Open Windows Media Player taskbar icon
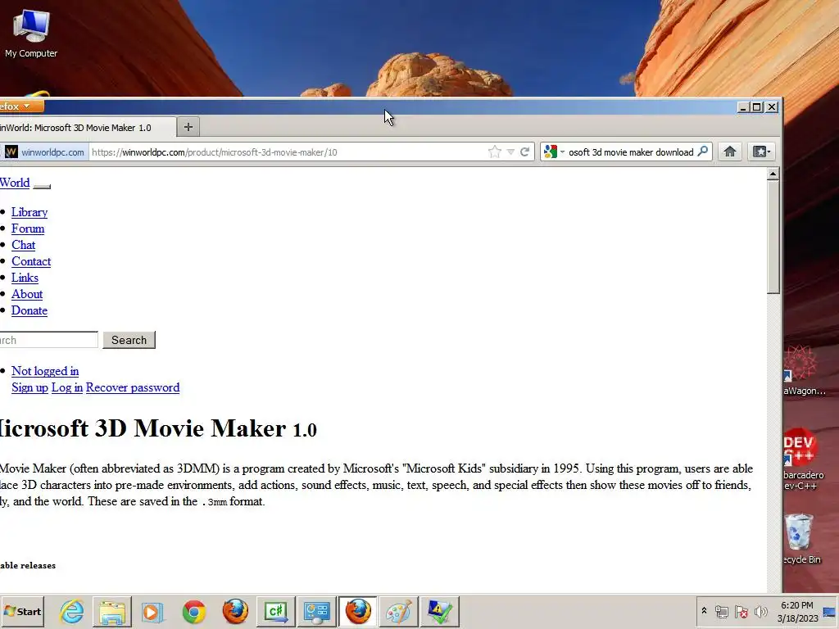The width and height of the screenshot is (839, 629). pyautogui.click(x=152, y=611)
